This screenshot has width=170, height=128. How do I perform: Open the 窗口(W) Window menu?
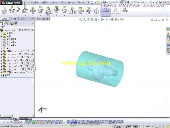coord(72,2)
